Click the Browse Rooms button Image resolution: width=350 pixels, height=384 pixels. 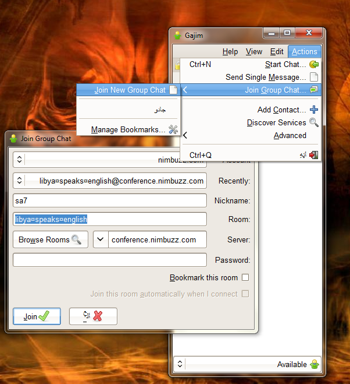51,239
